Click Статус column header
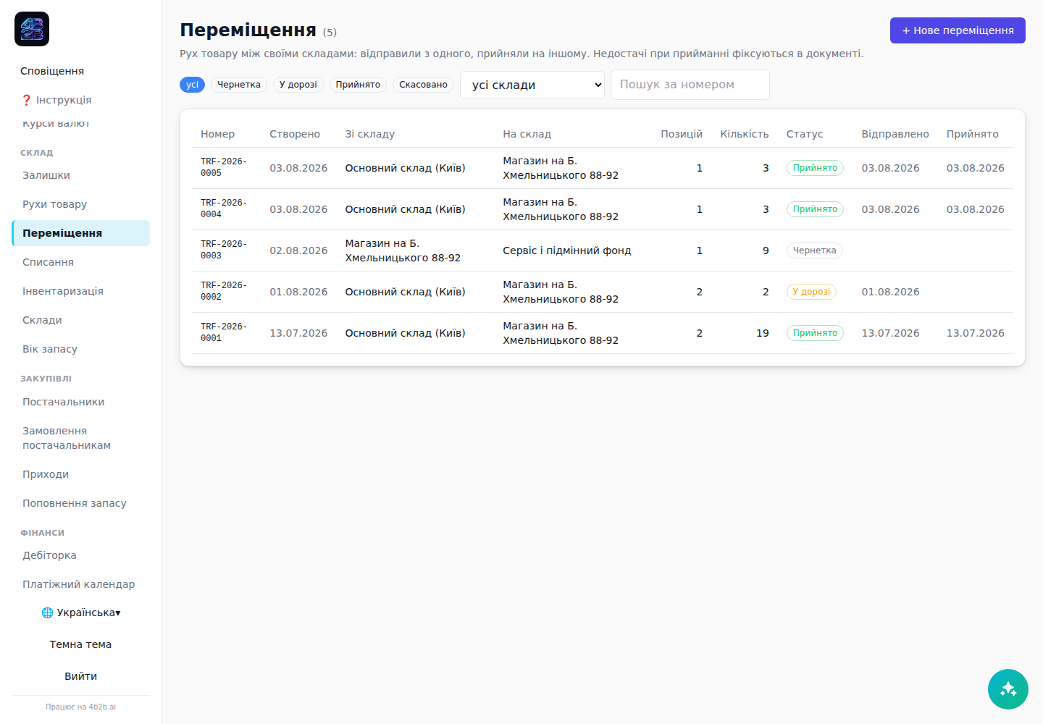 click(x=805, y=134)
